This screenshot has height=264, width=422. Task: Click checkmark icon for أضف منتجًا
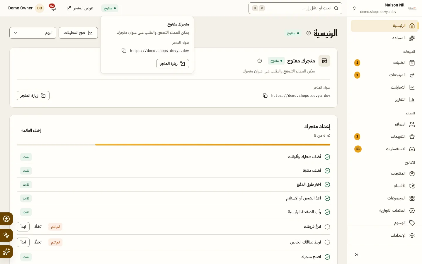327,171
